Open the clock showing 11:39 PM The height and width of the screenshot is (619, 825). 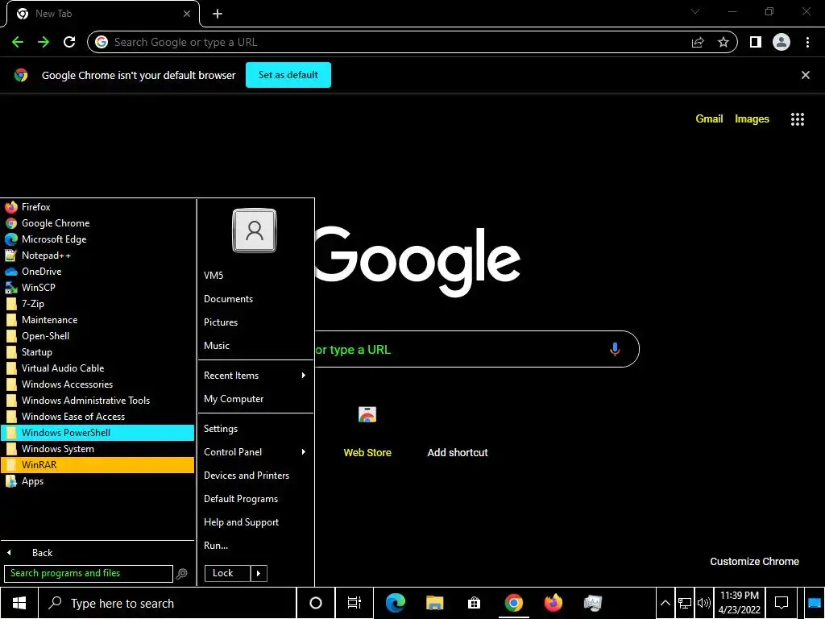pos(740,603)
